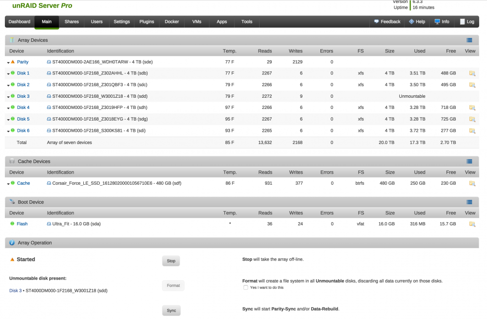Toggle Array Devices list view icon
The width and height of the screenshot is (487, 319).
click(469, 40)
